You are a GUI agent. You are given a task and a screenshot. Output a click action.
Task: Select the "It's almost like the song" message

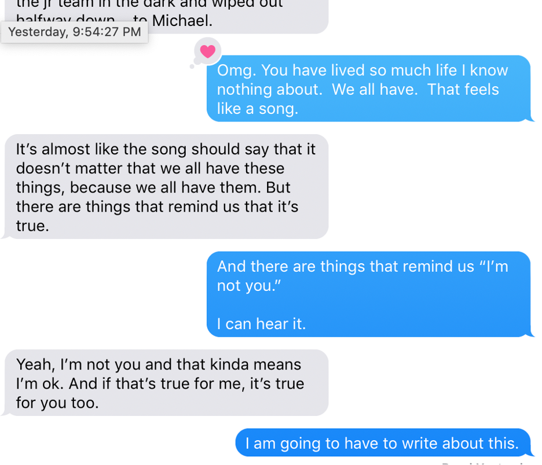coord(166,186)
